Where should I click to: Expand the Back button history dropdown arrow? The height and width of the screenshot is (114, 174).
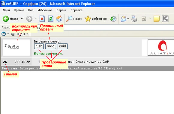22,19
